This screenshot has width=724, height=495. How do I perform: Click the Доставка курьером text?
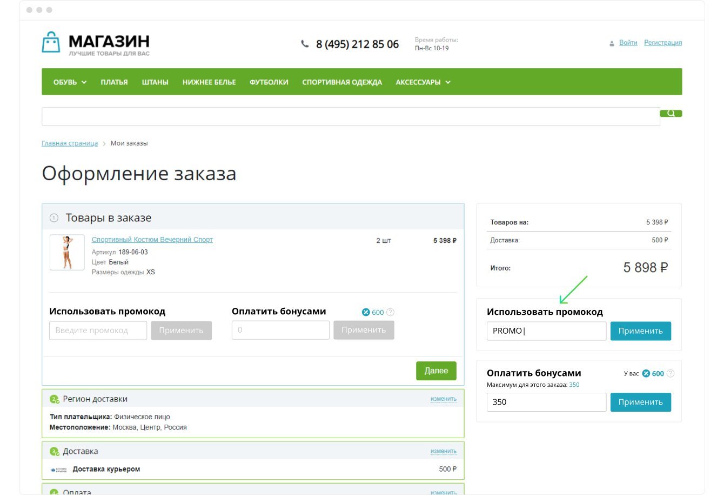(x=106, y=470)
